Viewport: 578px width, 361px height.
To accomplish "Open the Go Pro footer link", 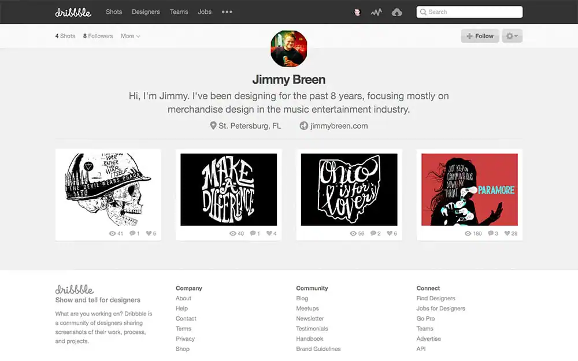I will pos(425,319).
